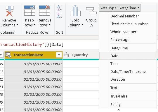Select Duration data type
158x112 pixels.
point(128,80)
